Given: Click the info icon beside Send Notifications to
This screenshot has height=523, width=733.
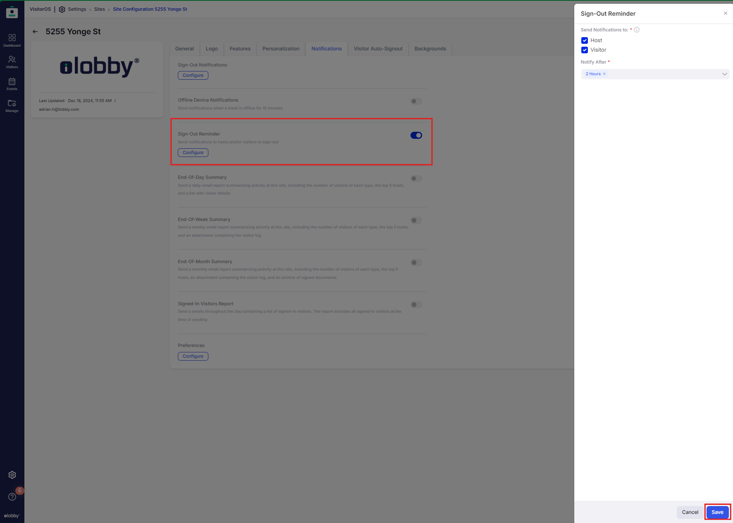Looking at the screenshot, I should point(637,30).
